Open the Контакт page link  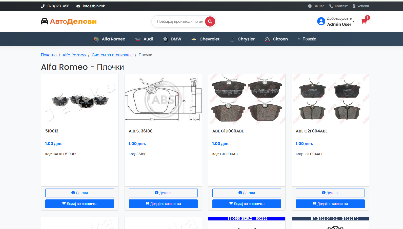[x=338, y=6]
